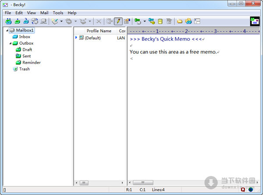This screenshot has width=263, height=195.
Task: Open the Sent folder
Action: point(23,56)
